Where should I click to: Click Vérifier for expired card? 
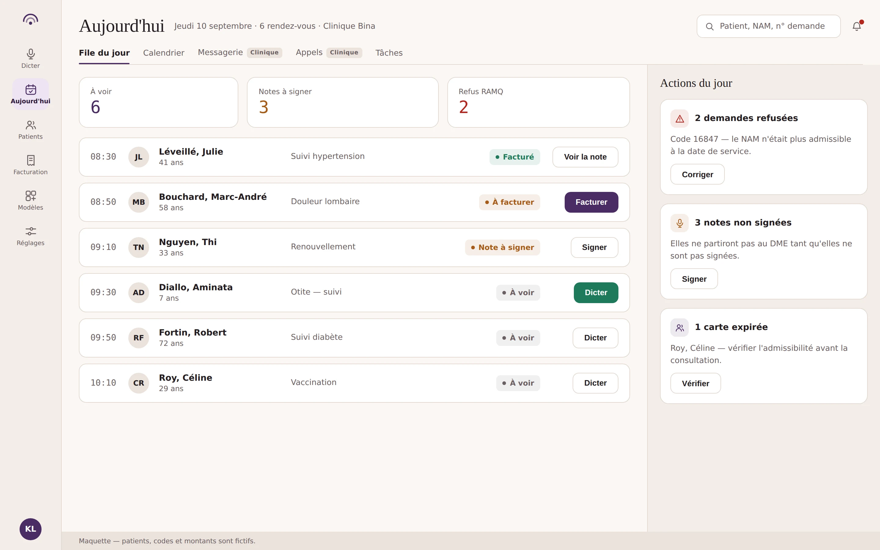coord(695,383)
